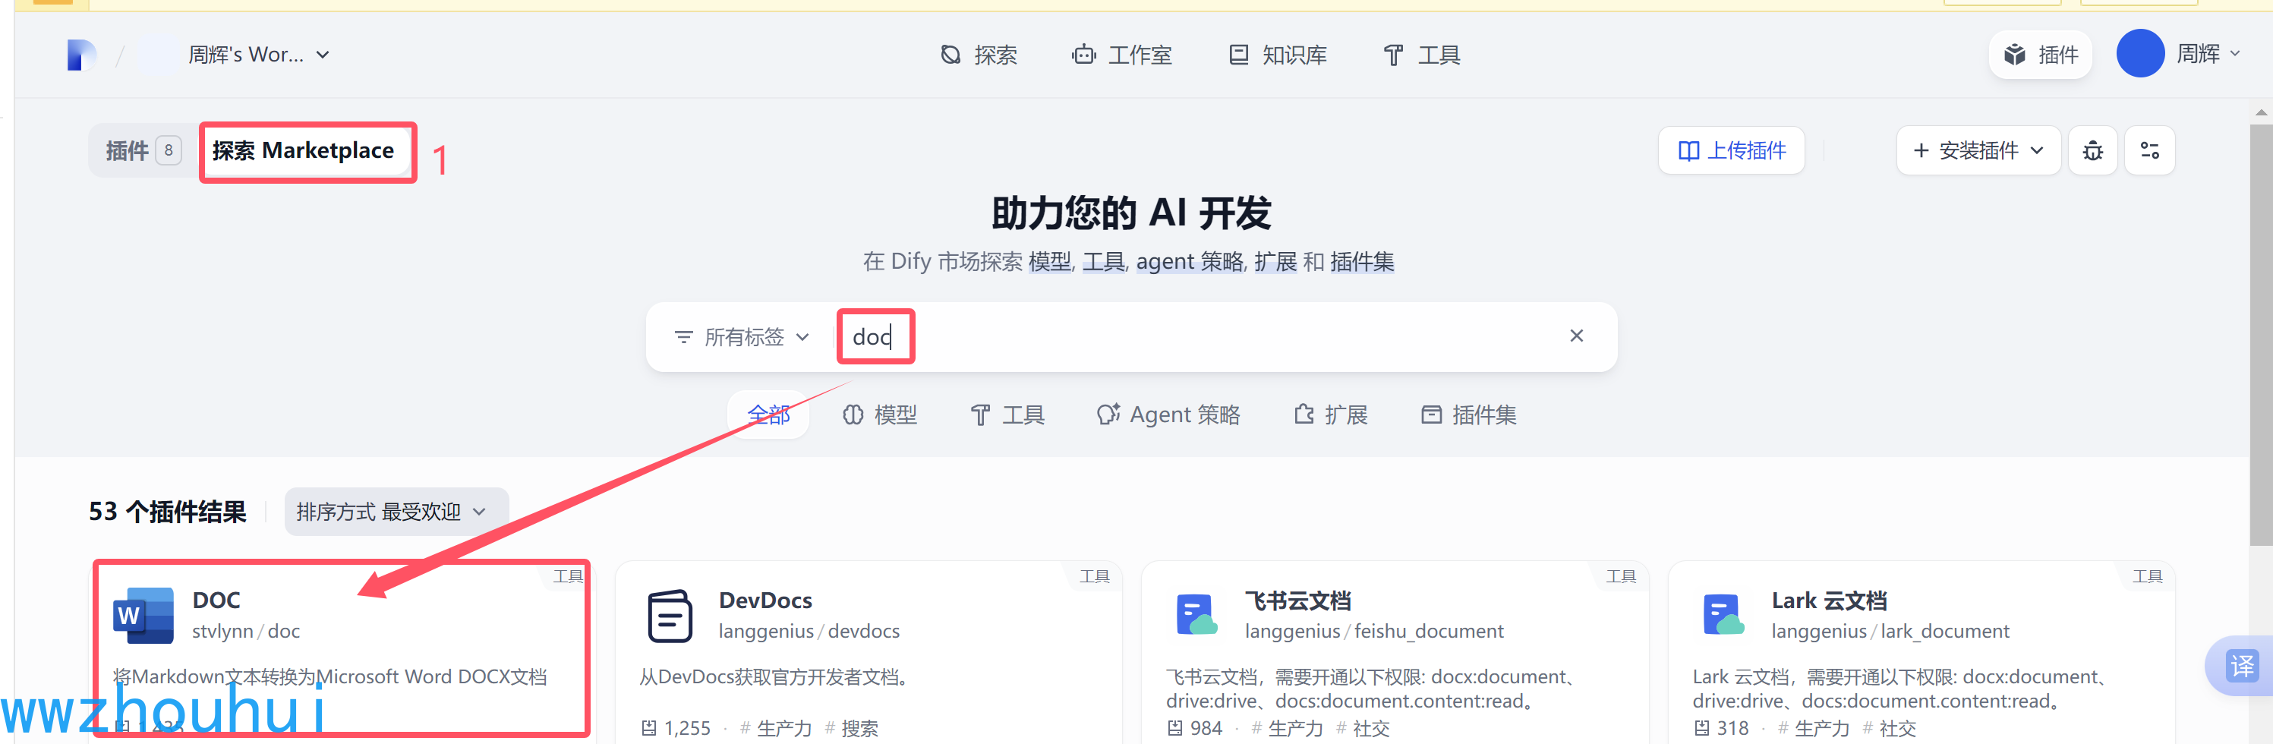Open the DevDocs plugin card title

[765, 601]
